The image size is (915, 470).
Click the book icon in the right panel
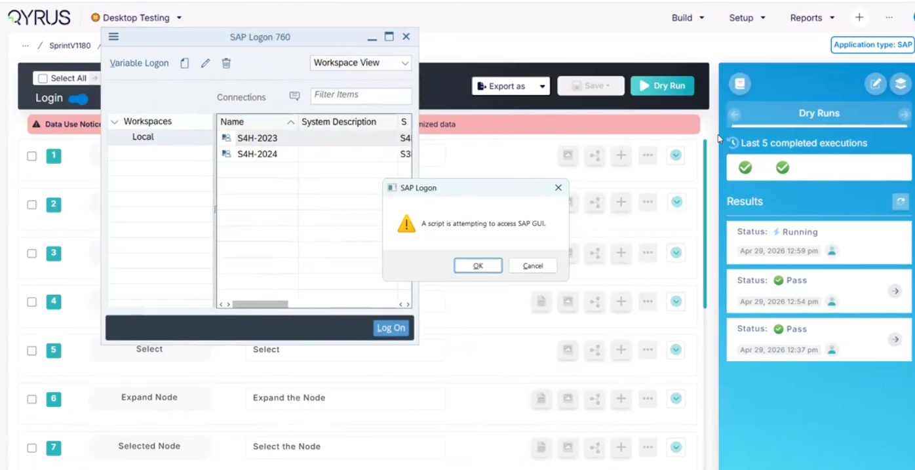click(740, 83)
